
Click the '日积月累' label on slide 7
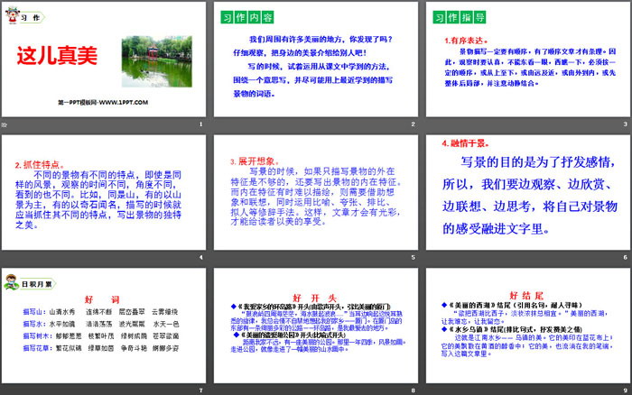[x=37, y=284]
